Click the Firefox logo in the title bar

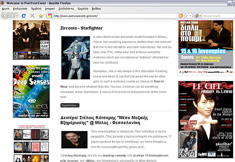(x=3, y=3)
